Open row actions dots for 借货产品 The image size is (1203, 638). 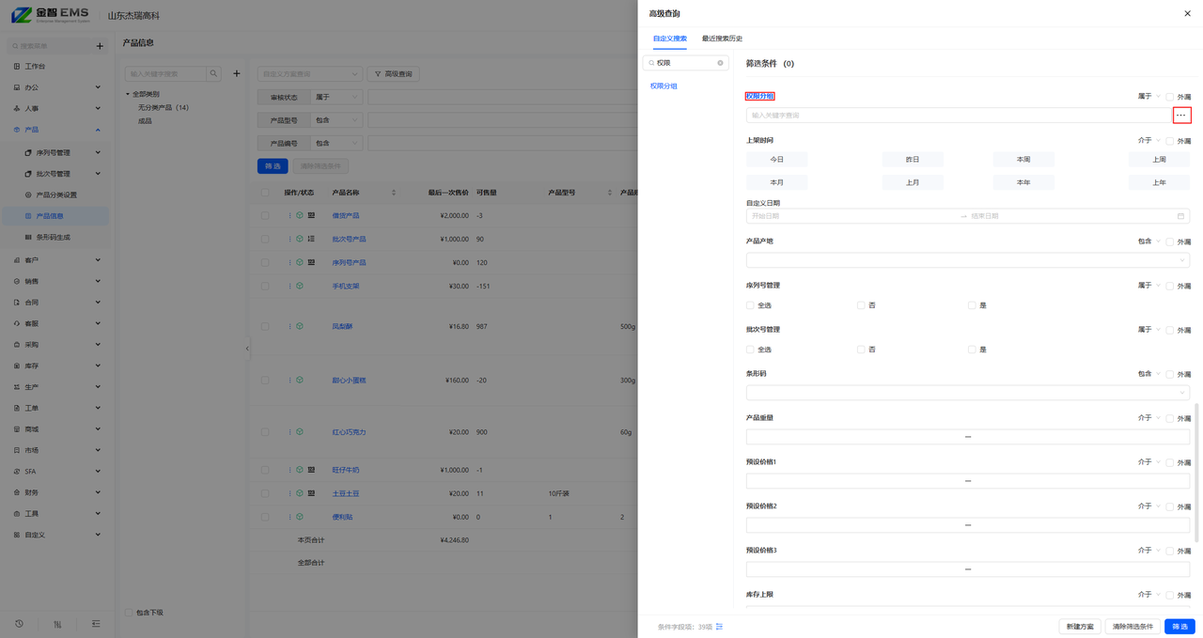click(289, 215)
